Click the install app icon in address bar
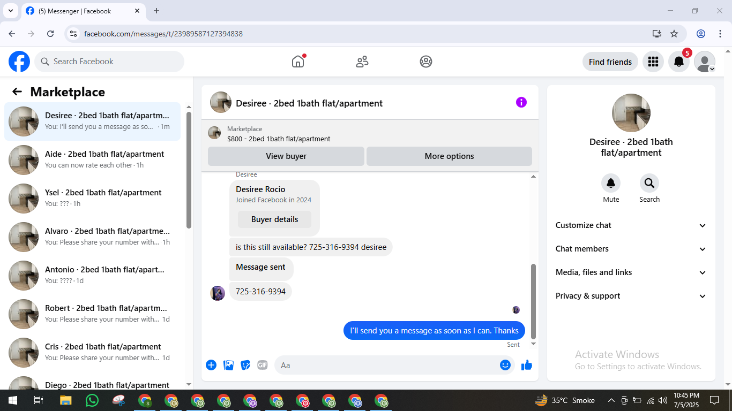Screen dimensions: 732x411 [x=657, y=34]
